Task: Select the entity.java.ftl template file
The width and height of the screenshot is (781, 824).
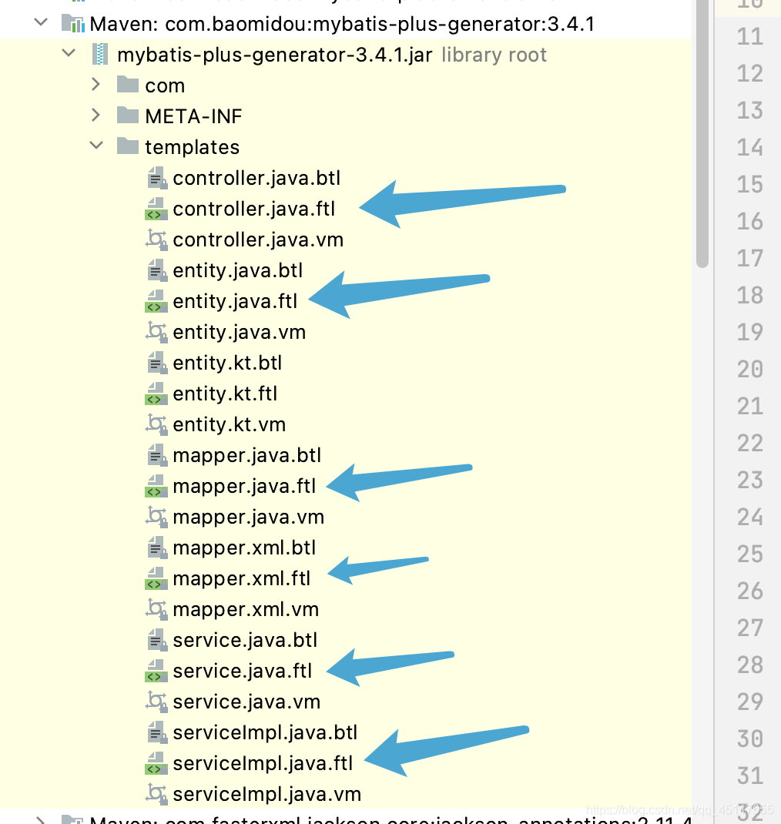Action: [x=235, y=301]
